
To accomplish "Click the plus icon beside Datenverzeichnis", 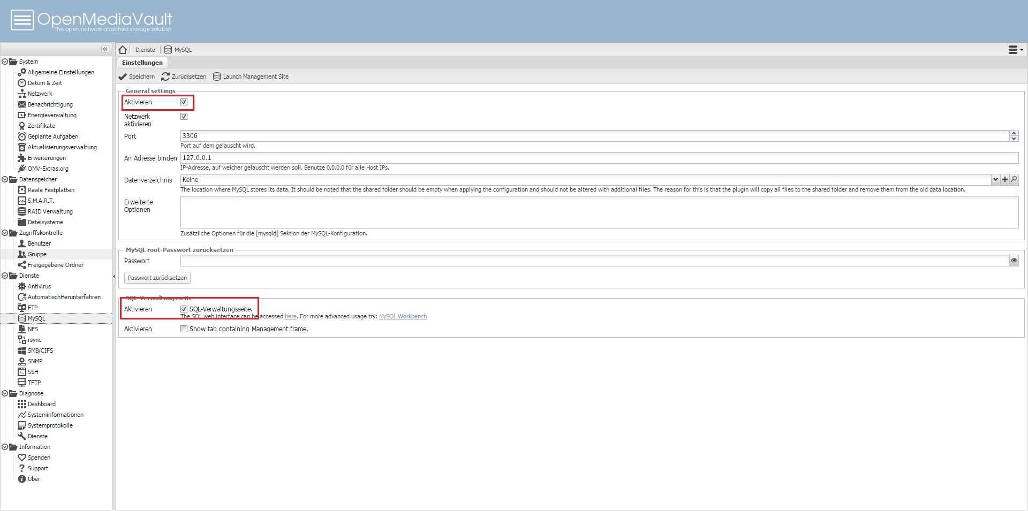I will tap(1005, 180).
